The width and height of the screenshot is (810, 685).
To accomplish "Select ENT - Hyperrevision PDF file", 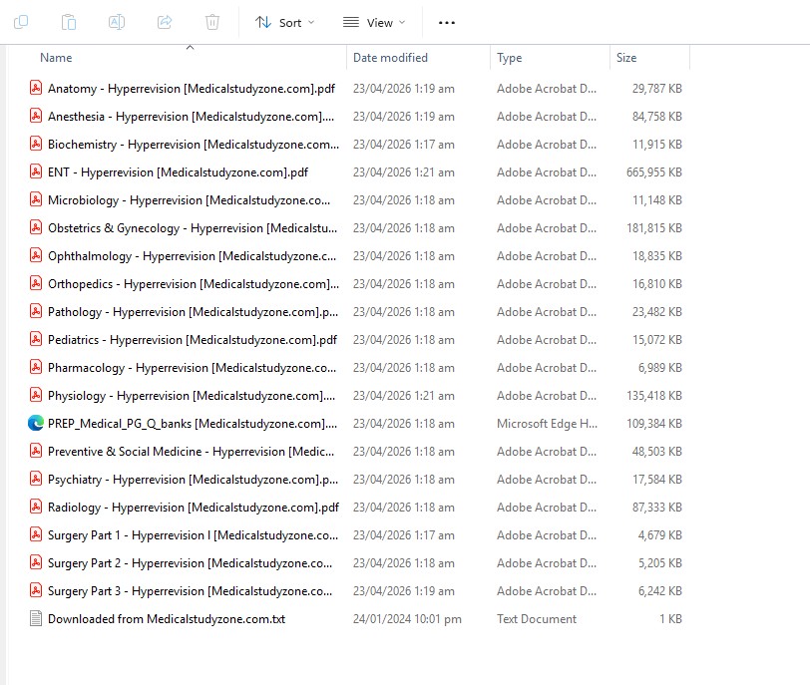I will click(178, 172).
